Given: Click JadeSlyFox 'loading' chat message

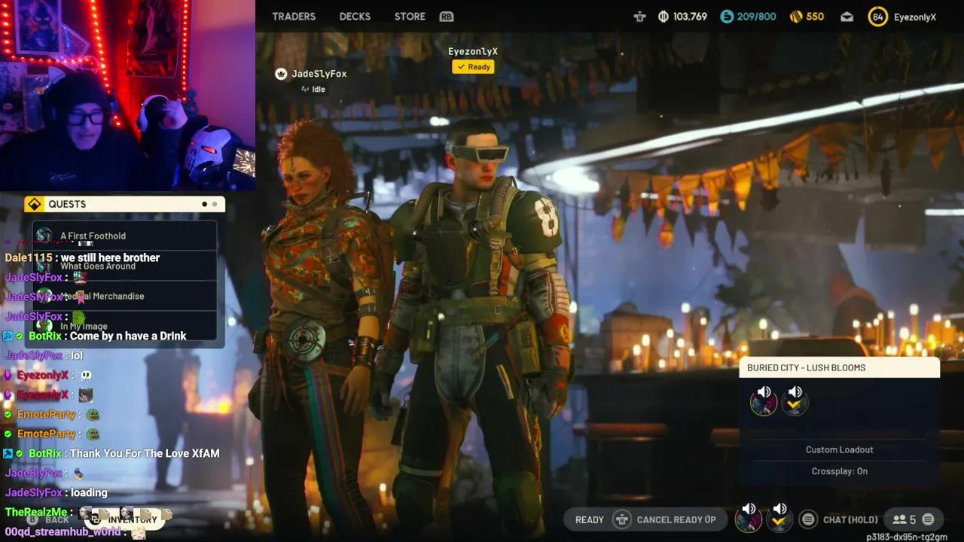Looking at the screenshot, I should tap(56, 492).
